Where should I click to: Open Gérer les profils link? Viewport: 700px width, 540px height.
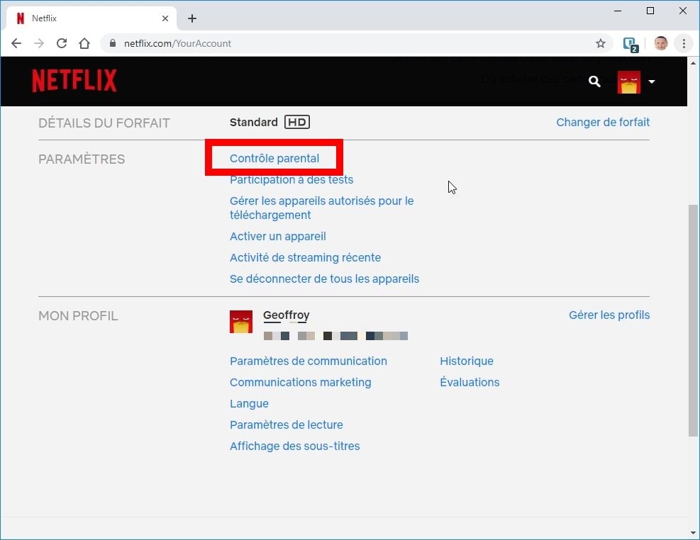[609, 315]
